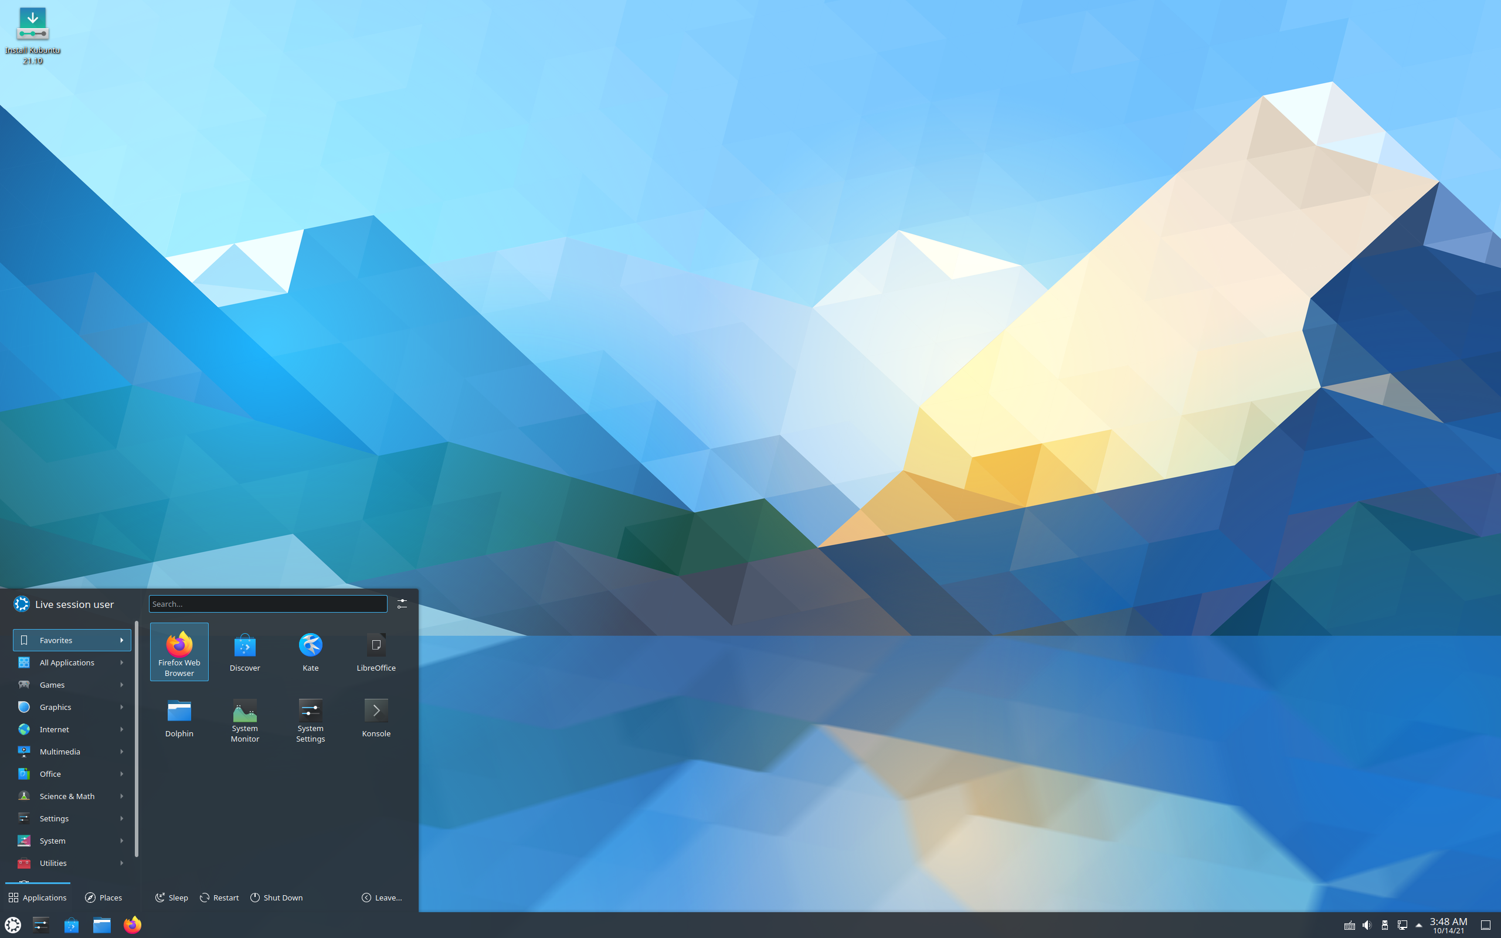Open the launcher configure button beside search

402,604
